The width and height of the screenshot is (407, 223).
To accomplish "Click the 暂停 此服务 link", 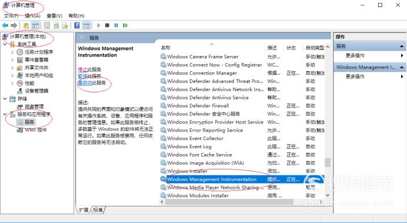I will (x=82, y=76).
